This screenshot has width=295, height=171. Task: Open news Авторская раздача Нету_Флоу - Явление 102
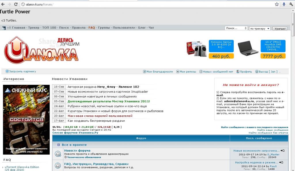(103, 87)
